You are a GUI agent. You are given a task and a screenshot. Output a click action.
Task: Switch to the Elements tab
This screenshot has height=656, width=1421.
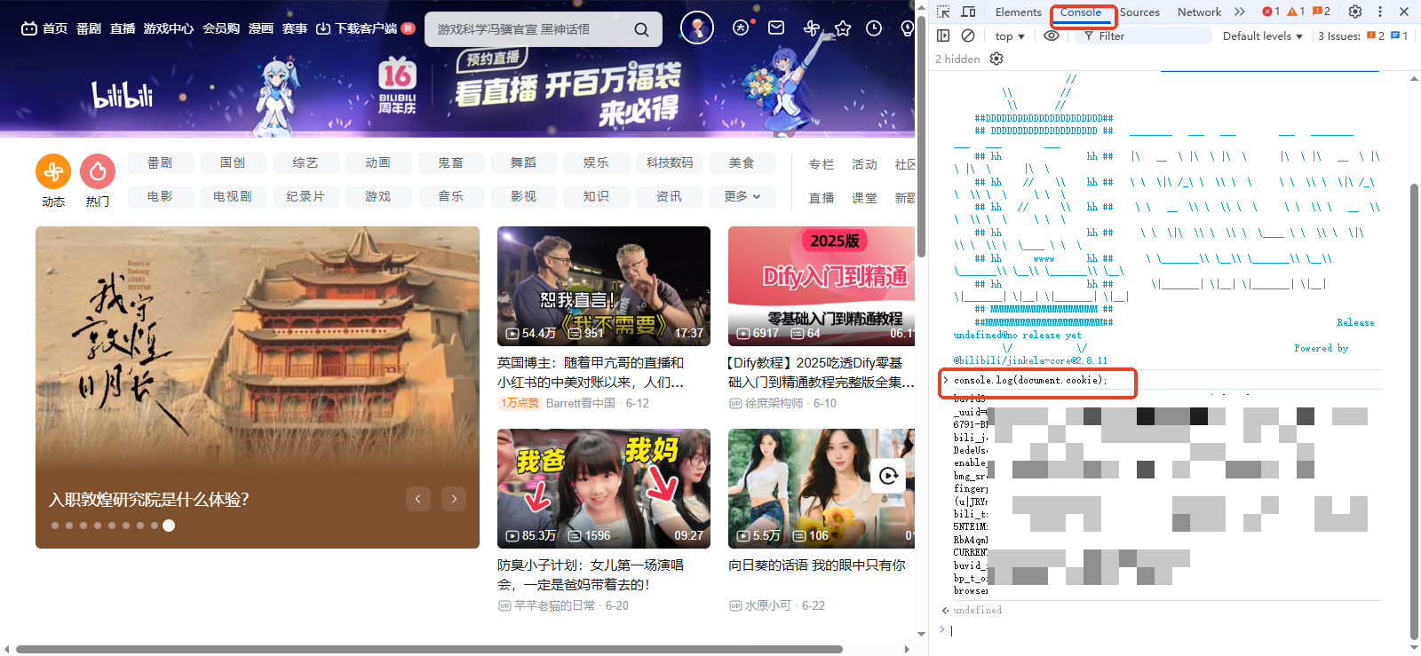(x=1018, y=12)
